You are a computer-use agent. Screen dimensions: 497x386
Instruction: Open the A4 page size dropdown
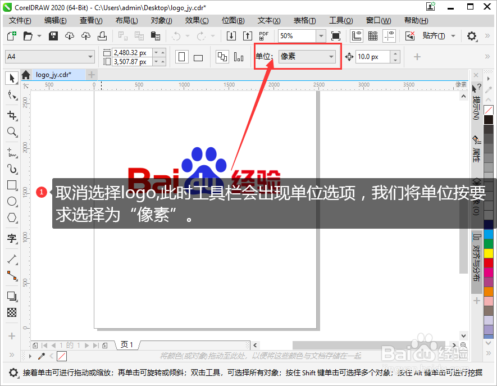[x=90, y=57]
